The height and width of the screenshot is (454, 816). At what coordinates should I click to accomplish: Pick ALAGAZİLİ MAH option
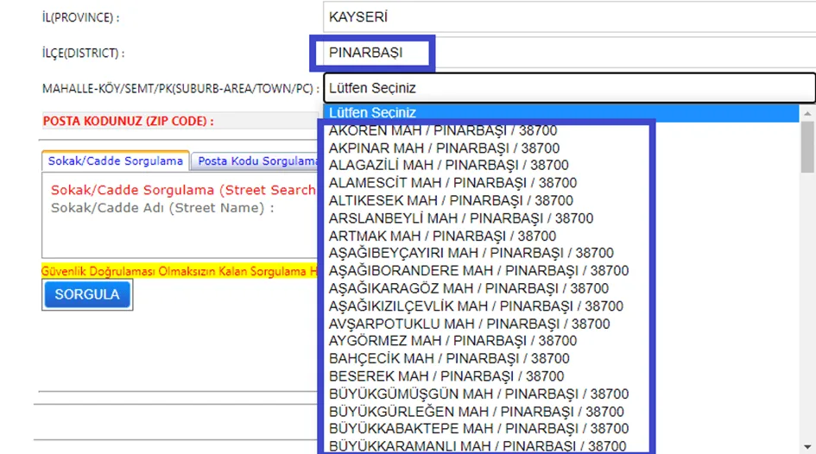tap(561, 166)
